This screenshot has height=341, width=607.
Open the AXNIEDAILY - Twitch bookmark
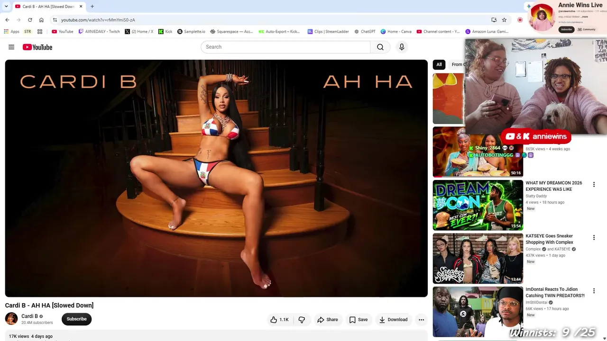[x=99, y=32]
